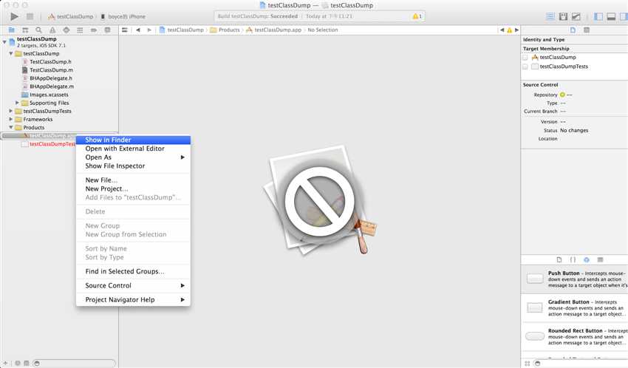
Task: Open the Open As submenu
Action: tap(133, 157)
